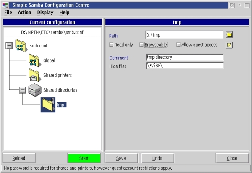The width and height of the screenshot is (252, 173).
Task: Select the Global tree label
Action: tap(49, 60)
